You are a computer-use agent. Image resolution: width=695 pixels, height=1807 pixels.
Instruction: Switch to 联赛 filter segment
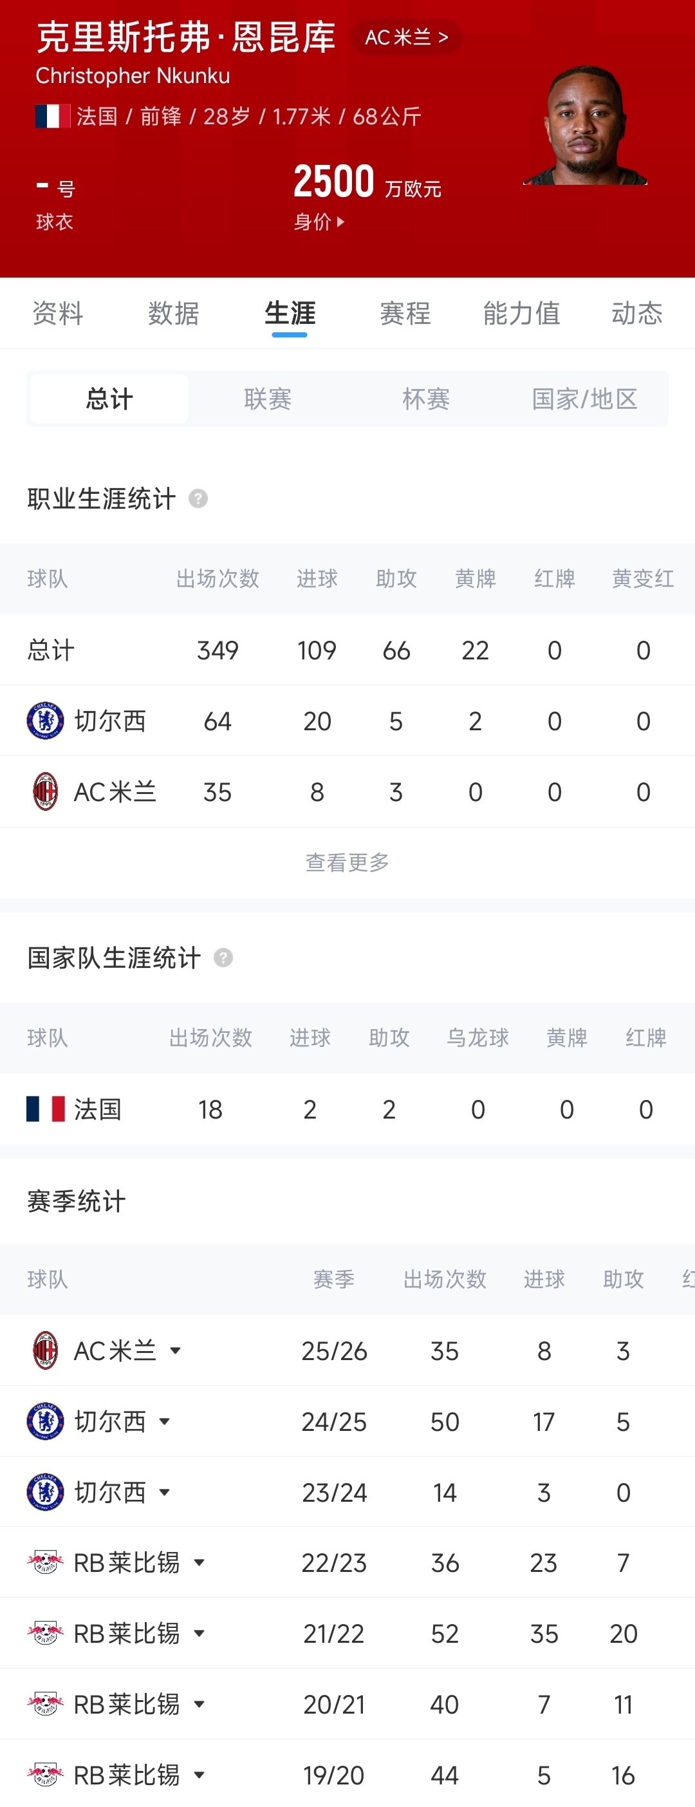click(x=268, y=399)
